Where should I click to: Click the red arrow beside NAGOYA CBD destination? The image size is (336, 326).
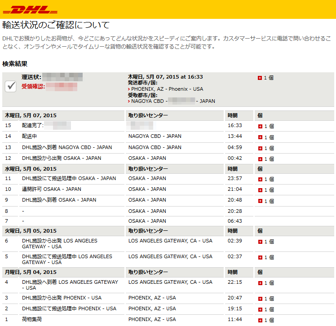pos(129,101)
